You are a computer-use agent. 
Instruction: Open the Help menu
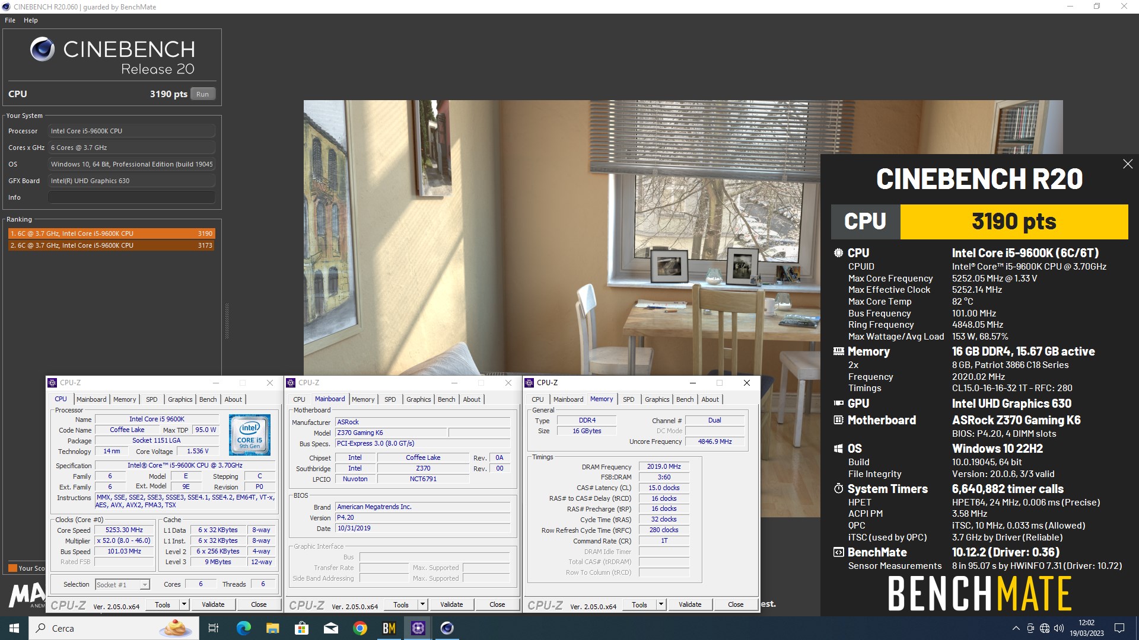pos(31,20)
